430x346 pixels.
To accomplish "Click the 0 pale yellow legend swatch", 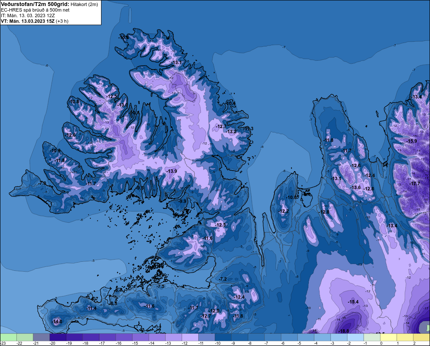I will click(389, 337).
